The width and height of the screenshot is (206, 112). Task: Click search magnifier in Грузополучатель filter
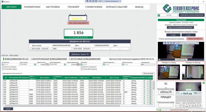(123, 64)
